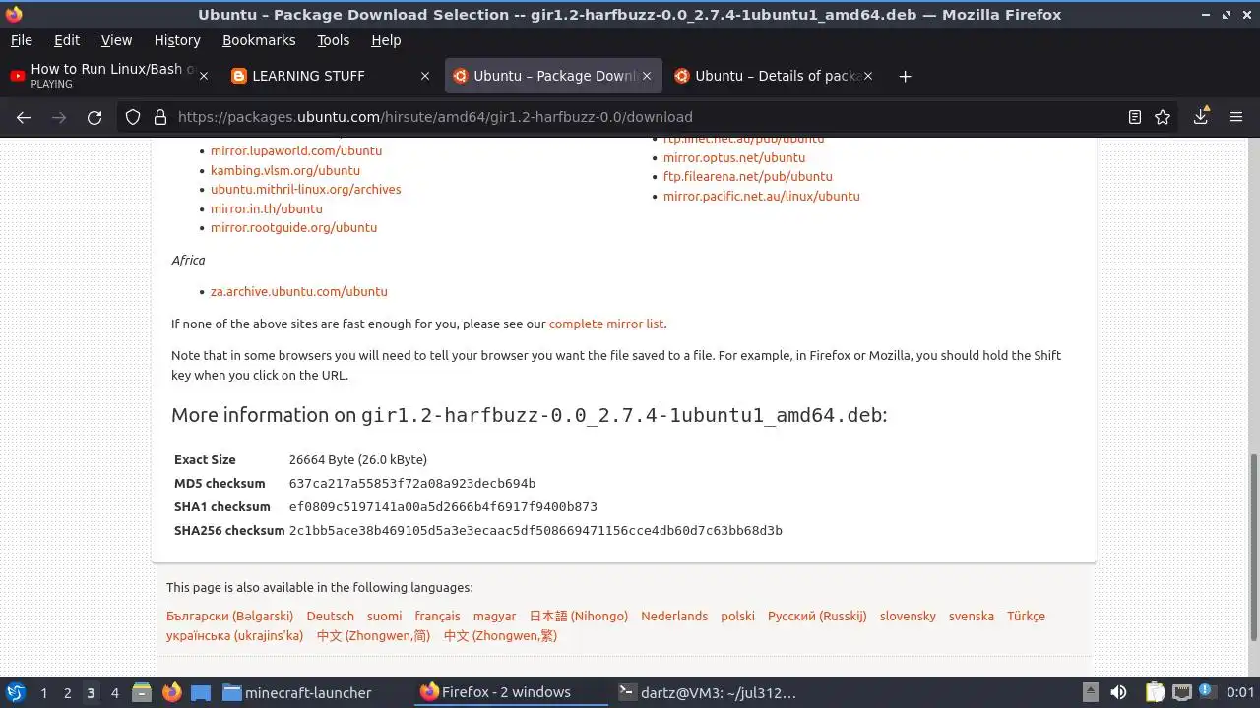
Task: Open the View menu
Action: 116,40
